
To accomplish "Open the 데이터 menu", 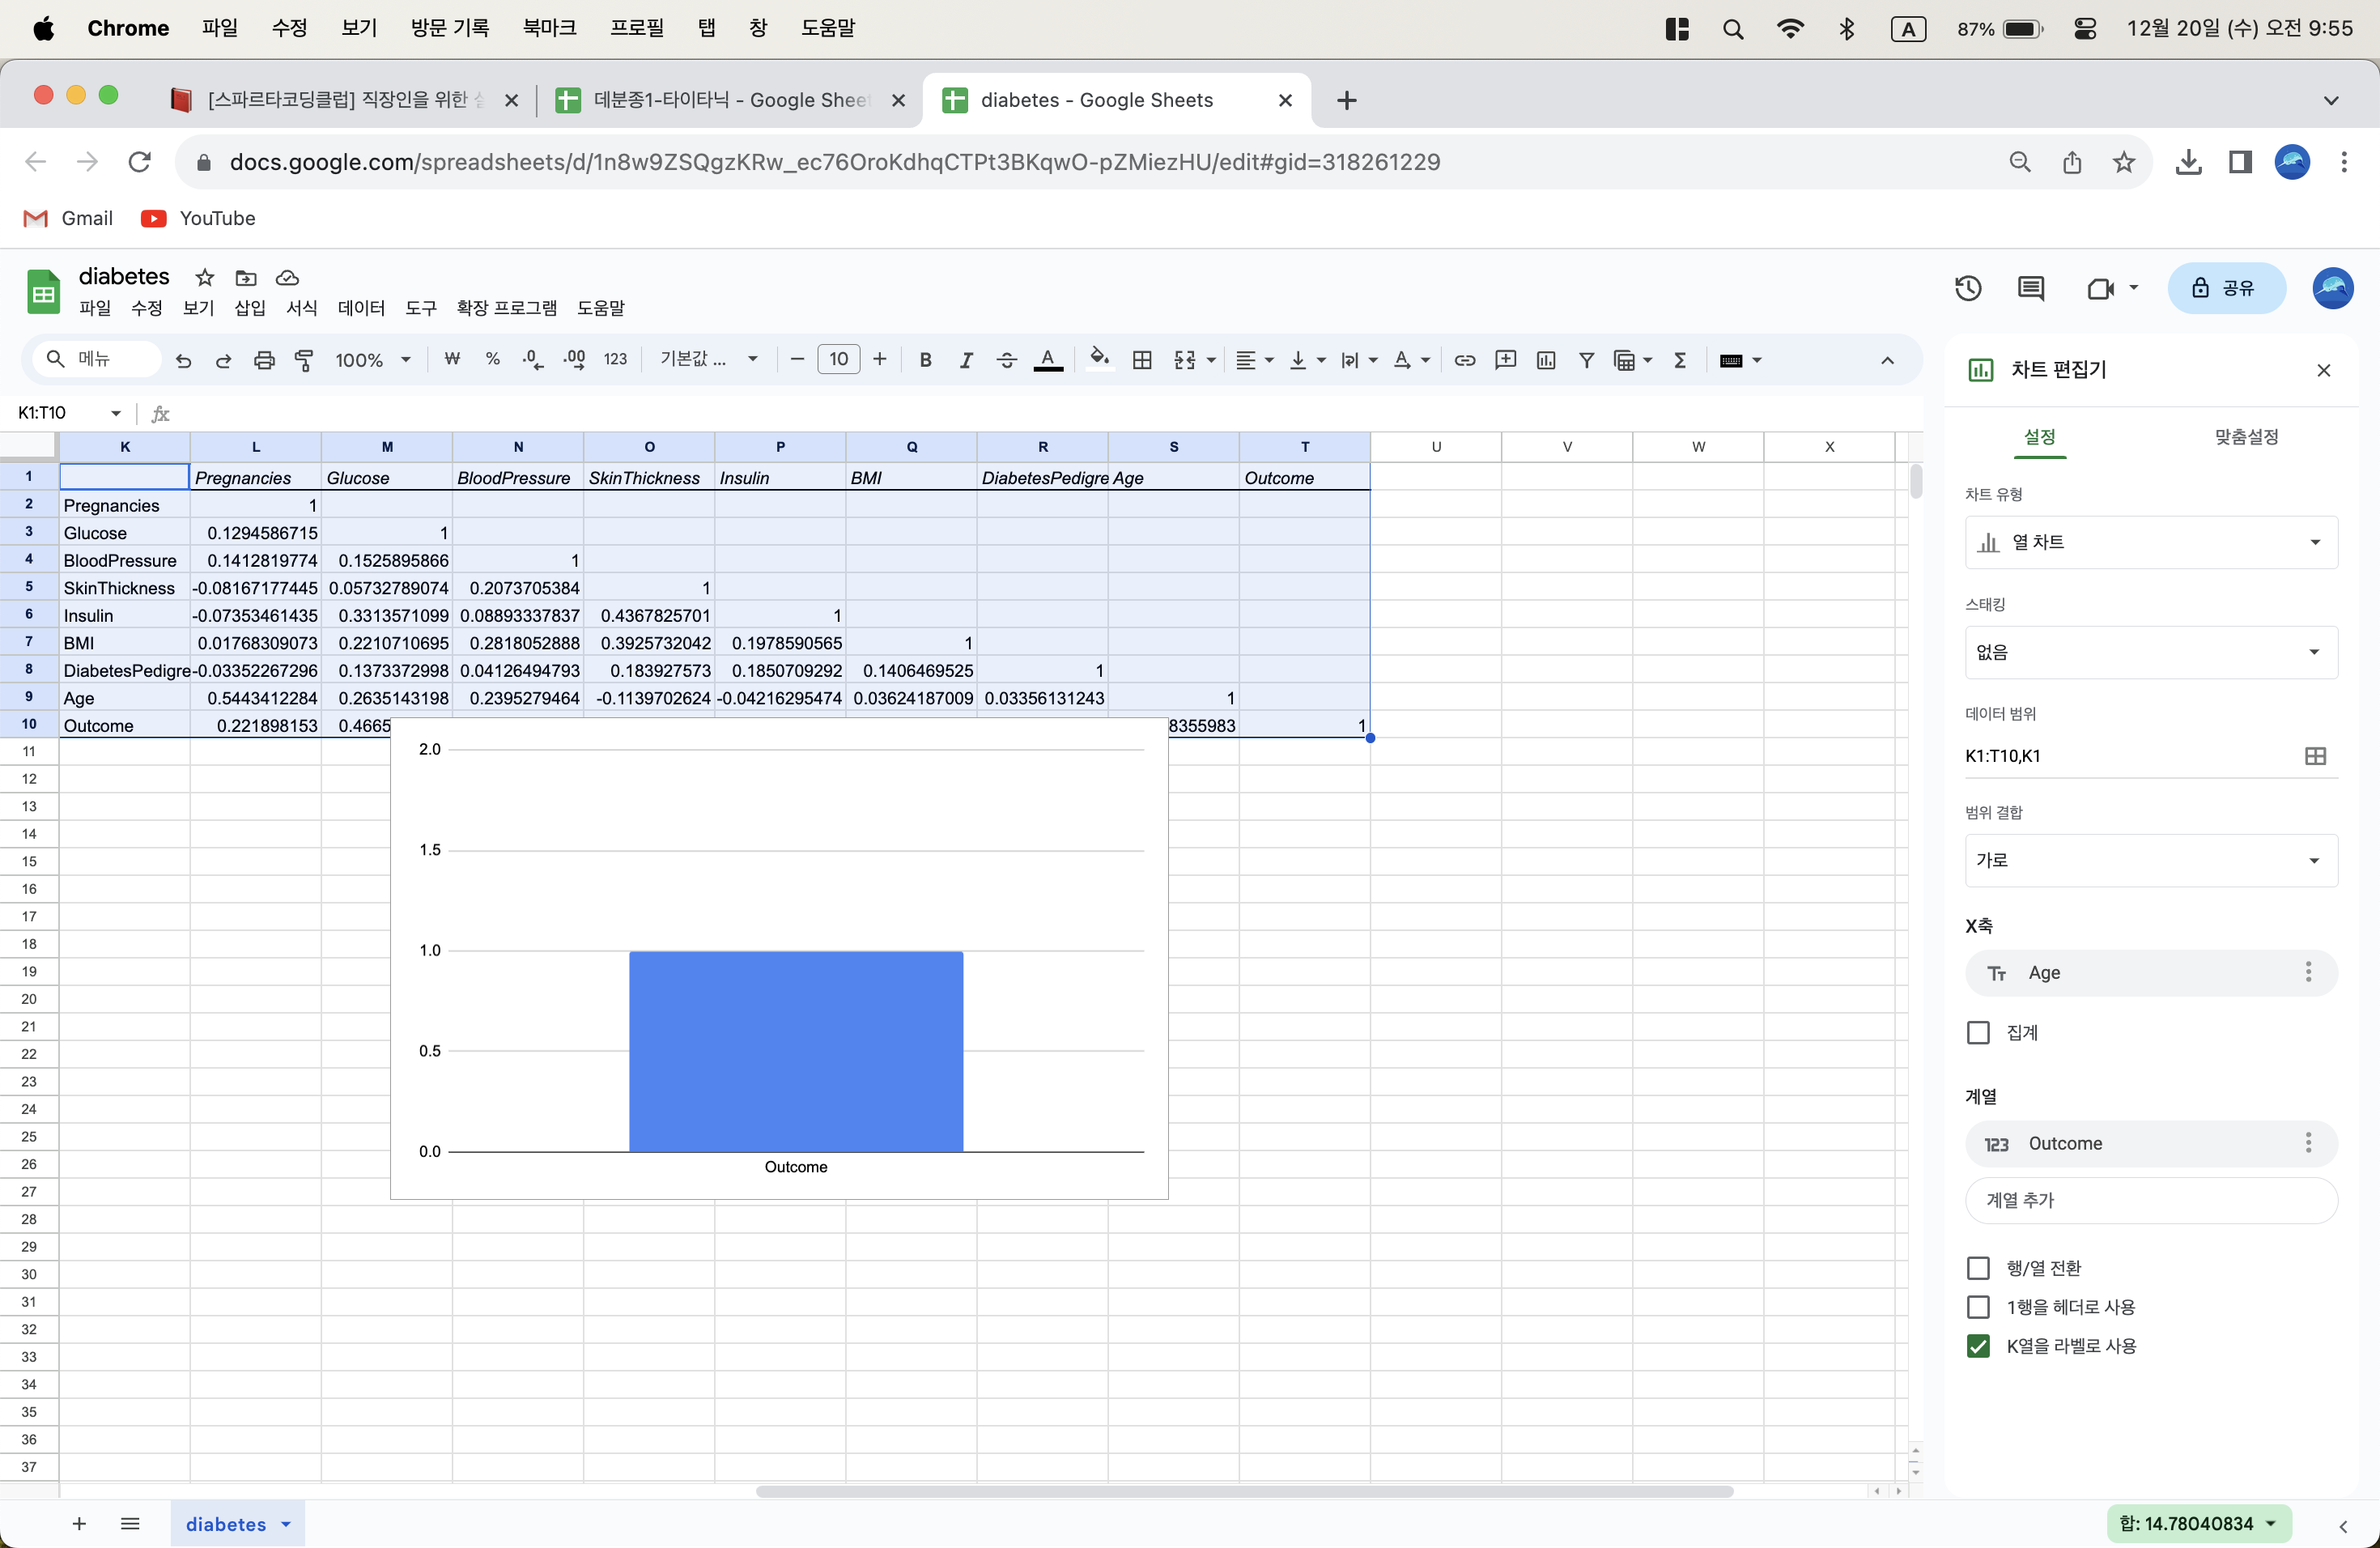I will 361,308.
